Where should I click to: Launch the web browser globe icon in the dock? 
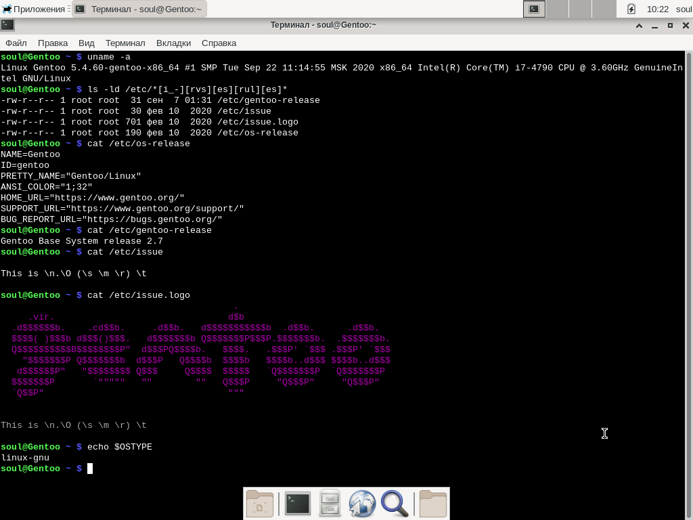(x=362, y=503)
